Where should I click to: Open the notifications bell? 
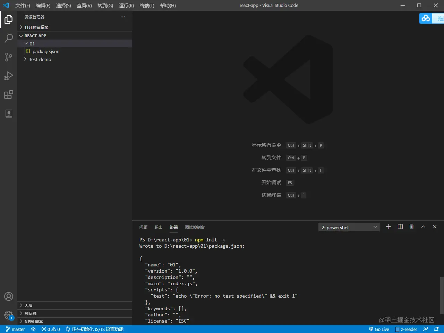(x=437, y=329)
